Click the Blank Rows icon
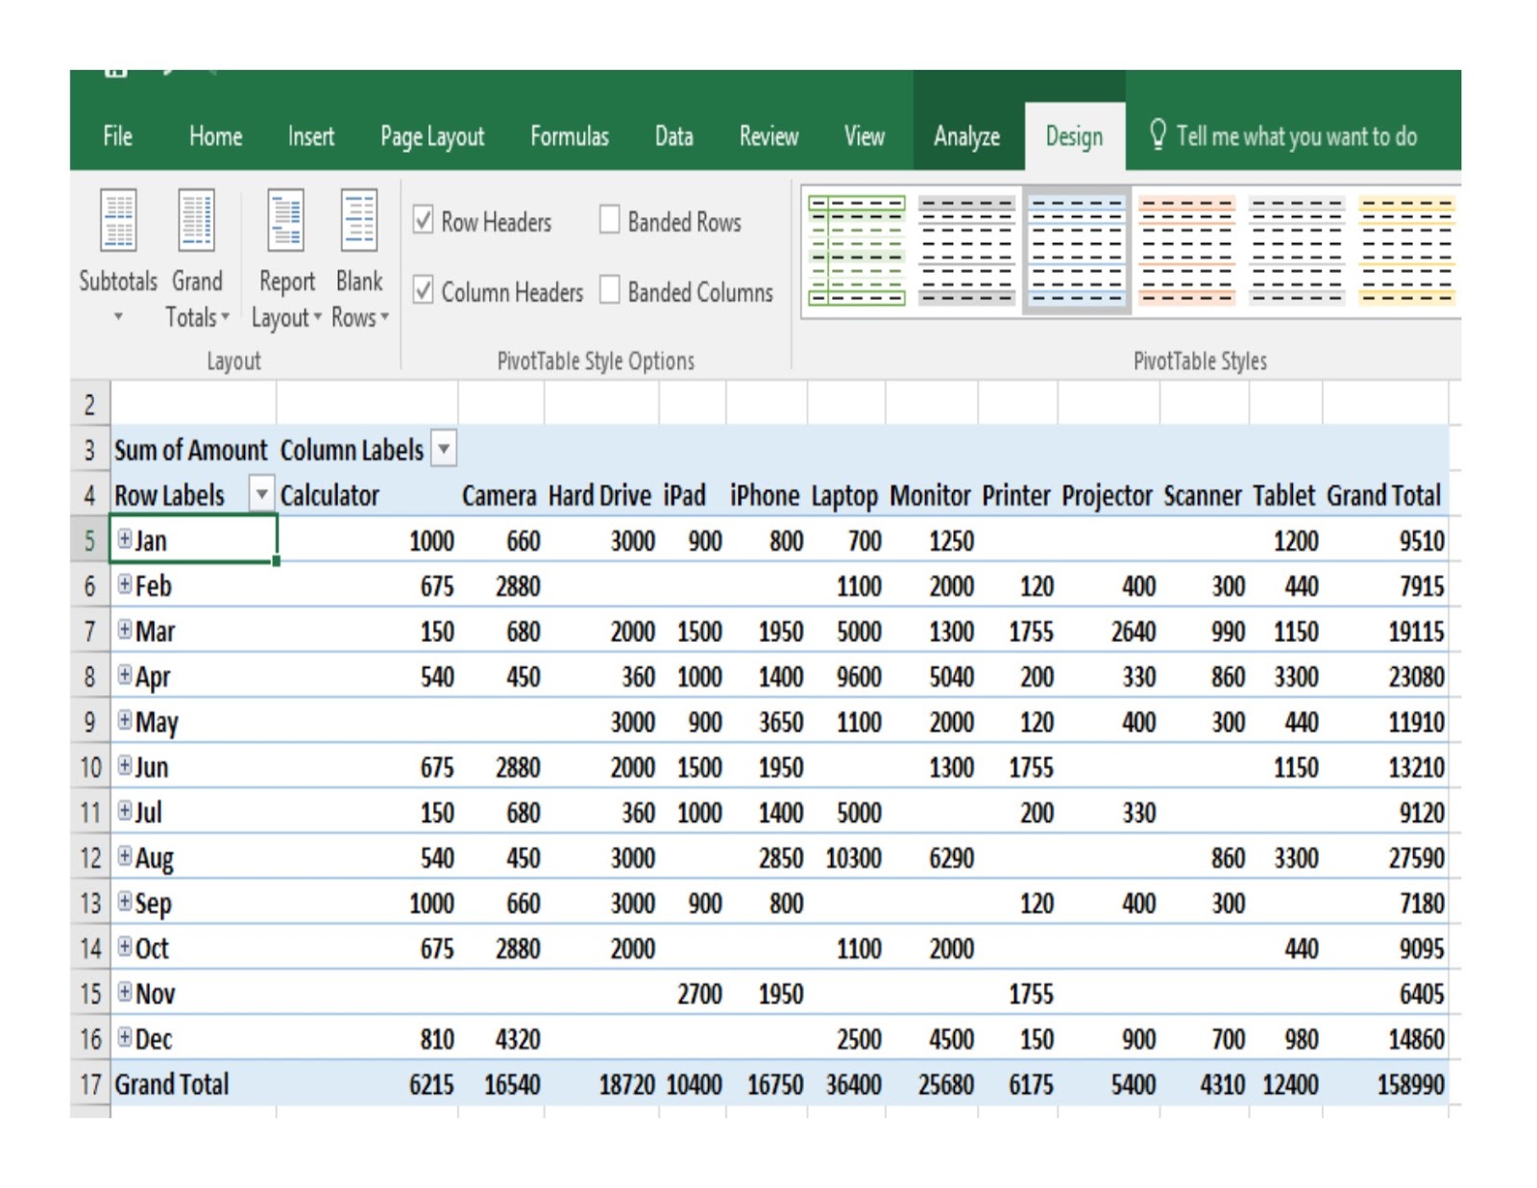The width and height of the screenshot is (1537, 1188). pos(359,231)
